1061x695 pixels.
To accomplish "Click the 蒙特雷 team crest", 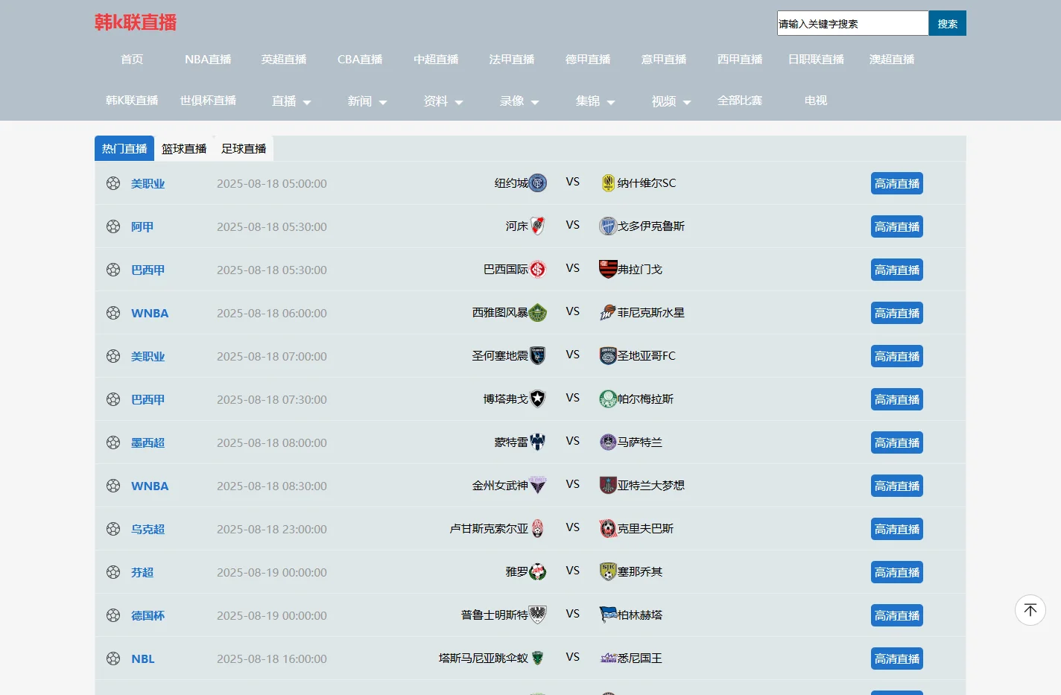I will tap(538, 442).
